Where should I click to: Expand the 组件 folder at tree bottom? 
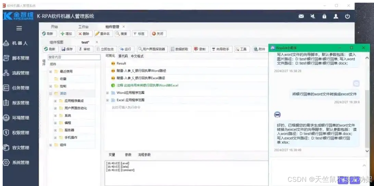(x=50, y=145)
